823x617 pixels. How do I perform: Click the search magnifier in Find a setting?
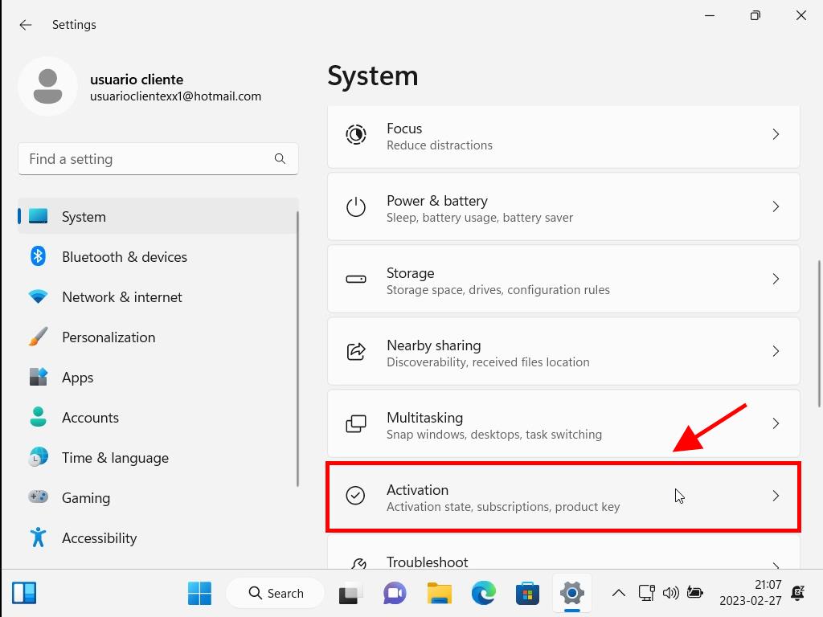click(x=280, y=159)
